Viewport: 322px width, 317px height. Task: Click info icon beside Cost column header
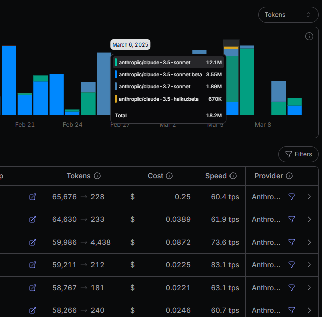(x=169, y=176)
